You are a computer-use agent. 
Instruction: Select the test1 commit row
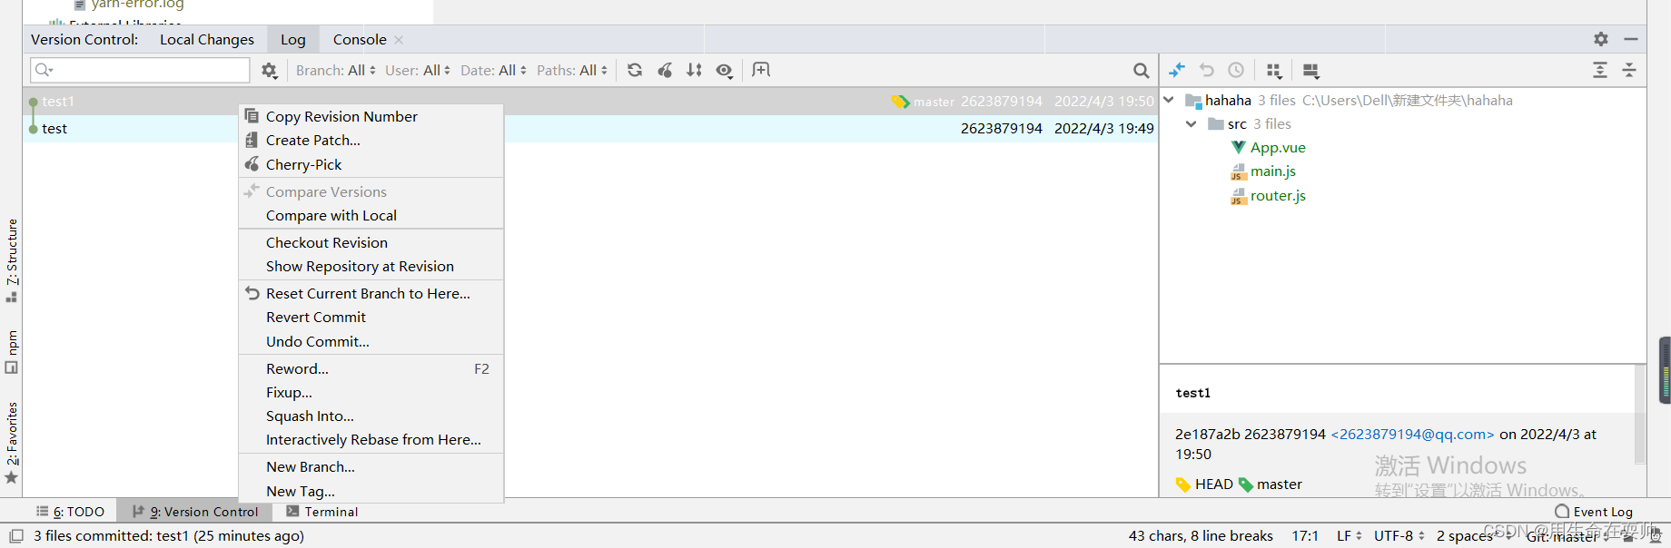click(x=590, y=102)
